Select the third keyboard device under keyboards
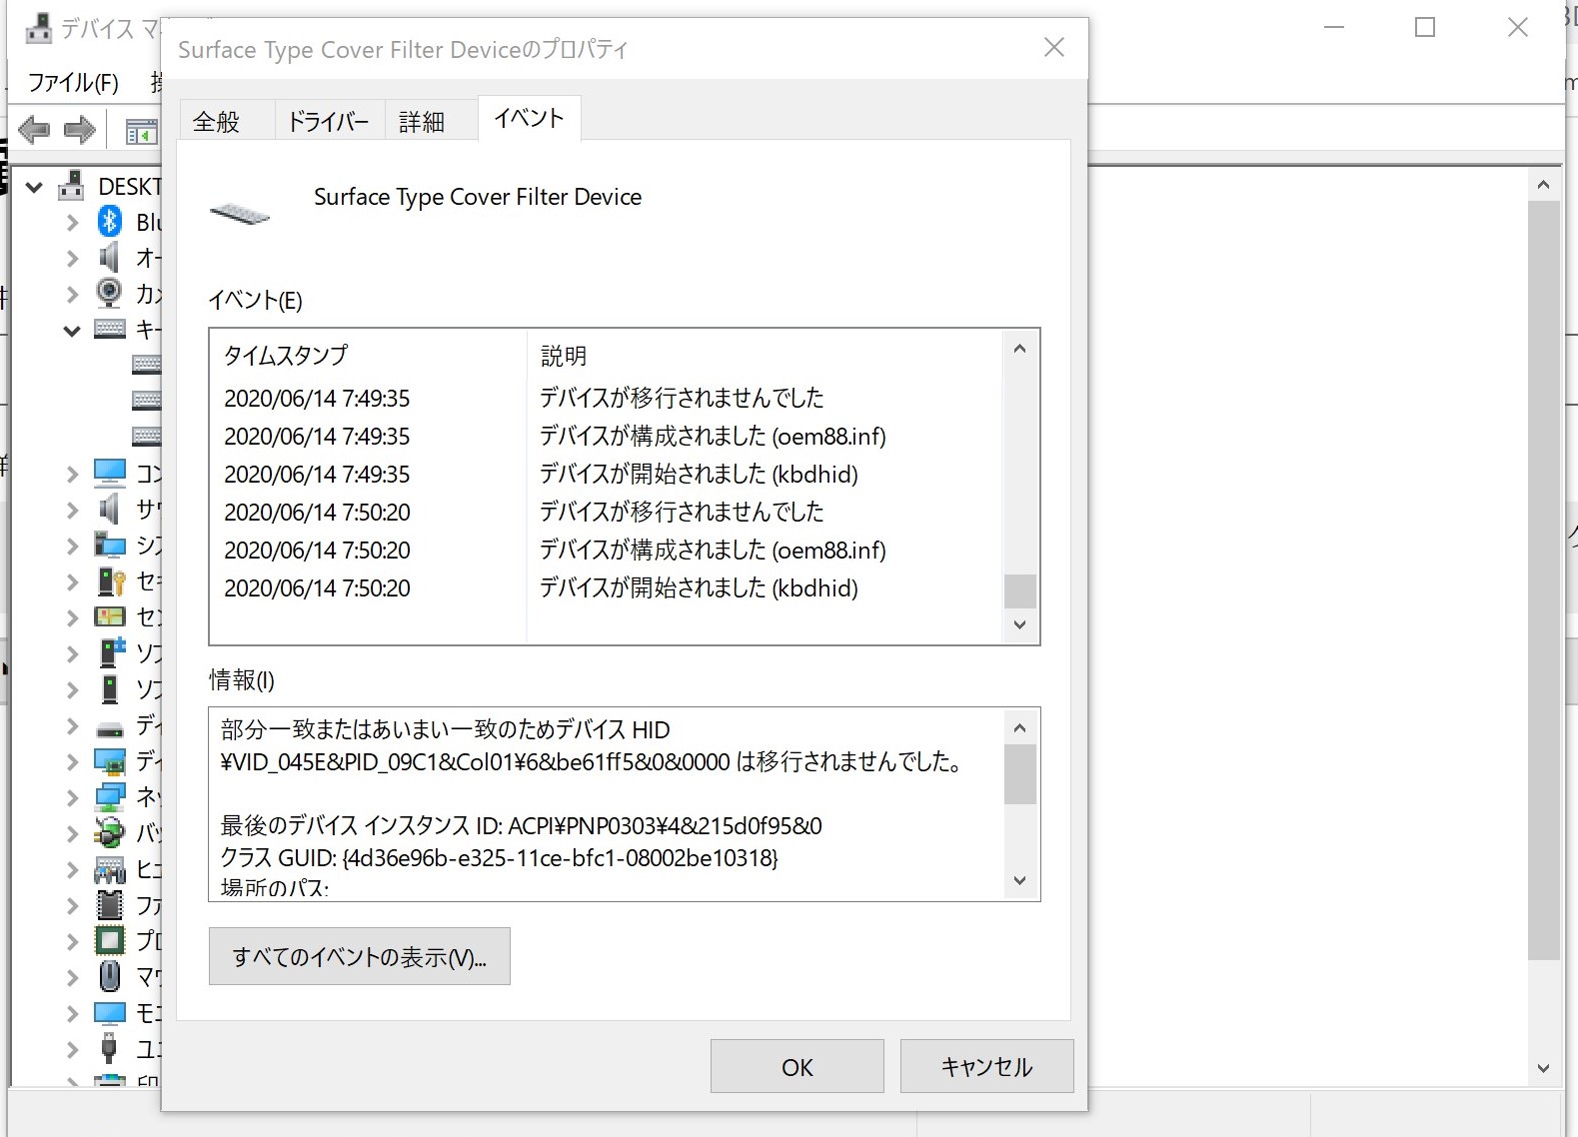Viewport: 1578px width, 1137px height. 146,437
